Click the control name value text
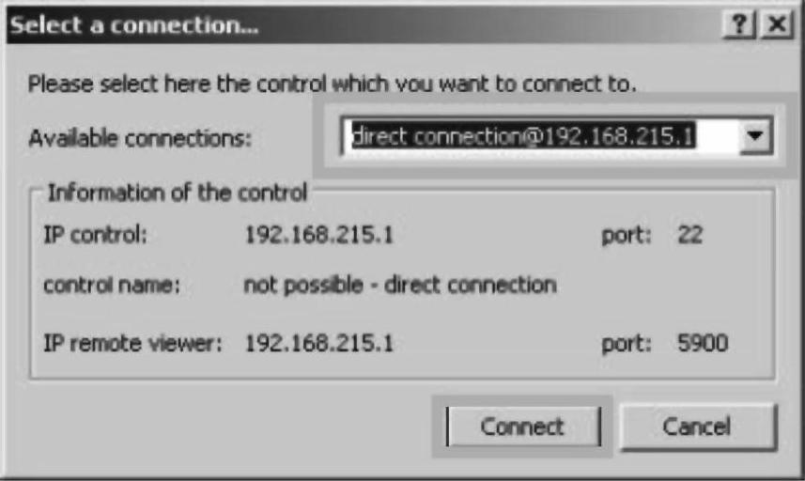Screen dimensions: 805x481 coord(400,285)
